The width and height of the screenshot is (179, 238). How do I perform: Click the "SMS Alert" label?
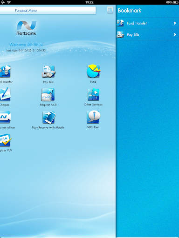93,127
